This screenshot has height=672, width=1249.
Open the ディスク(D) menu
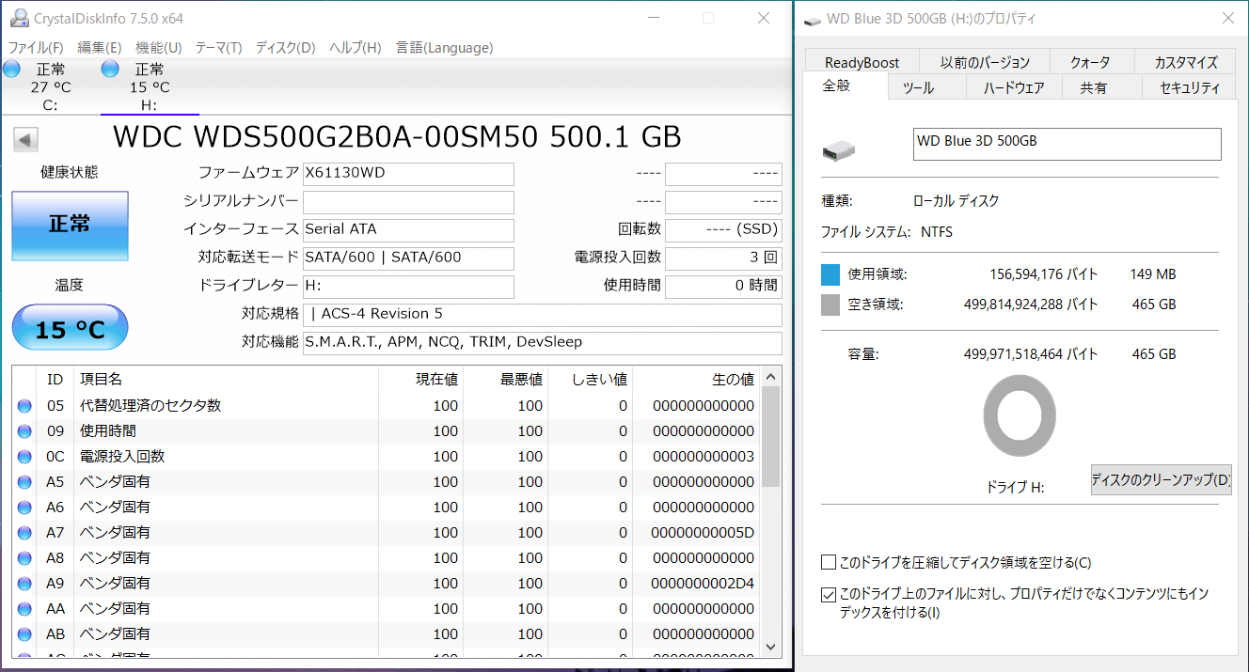tap(285, 48)
